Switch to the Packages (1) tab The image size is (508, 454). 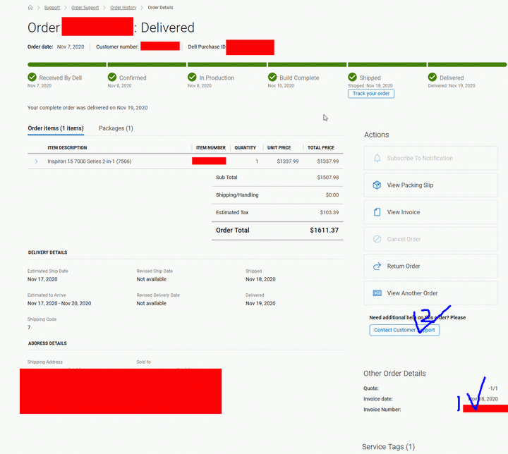[x=116, y=128]
